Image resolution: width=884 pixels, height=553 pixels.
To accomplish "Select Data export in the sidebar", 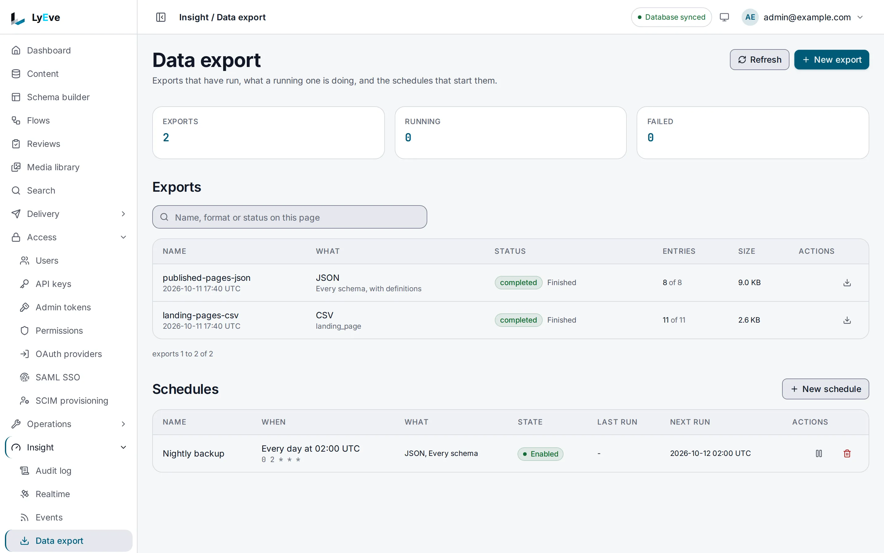I will pyautogui.click(x=69, y=541).
